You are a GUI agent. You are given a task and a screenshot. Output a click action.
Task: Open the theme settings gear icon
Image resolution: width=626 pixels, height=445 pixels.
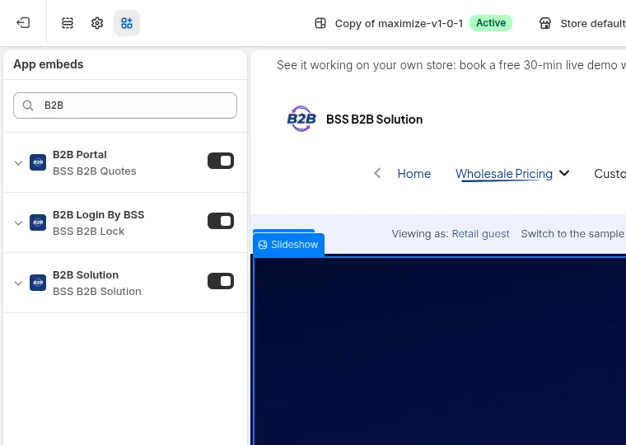click(97, 23)
